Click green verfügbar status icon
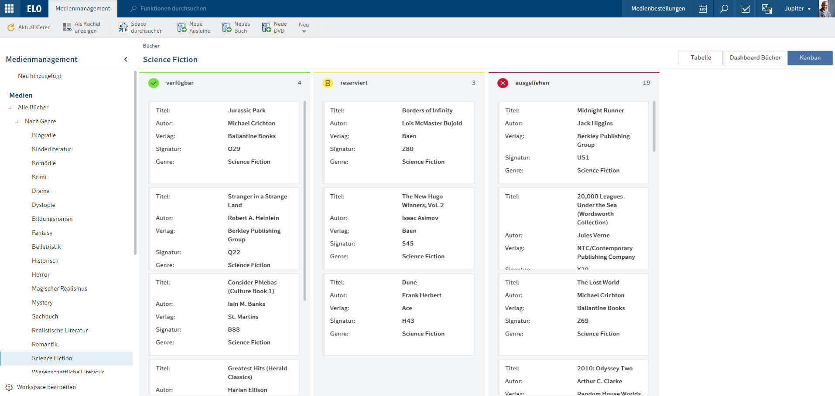Viewport: 835px width, 396px height. pyautogui.click(x=154, y=83)
